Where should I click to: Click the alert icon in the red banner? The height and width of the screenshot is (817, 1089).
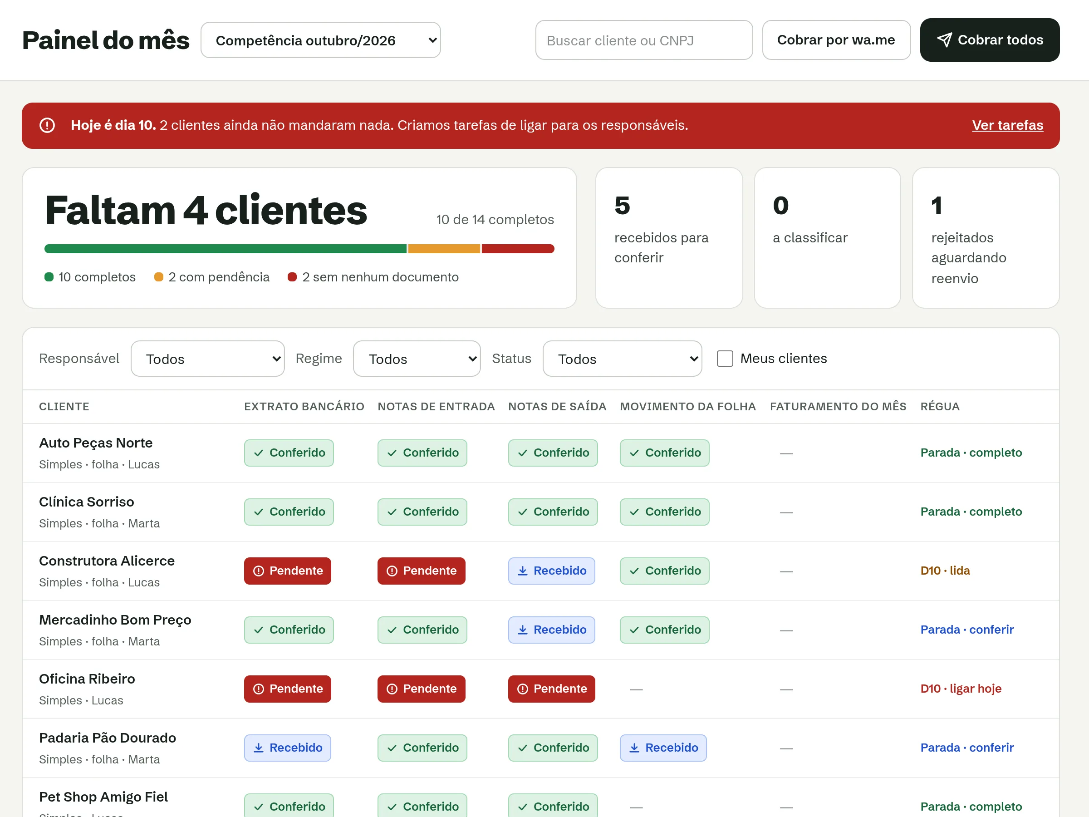click(47, 125)
